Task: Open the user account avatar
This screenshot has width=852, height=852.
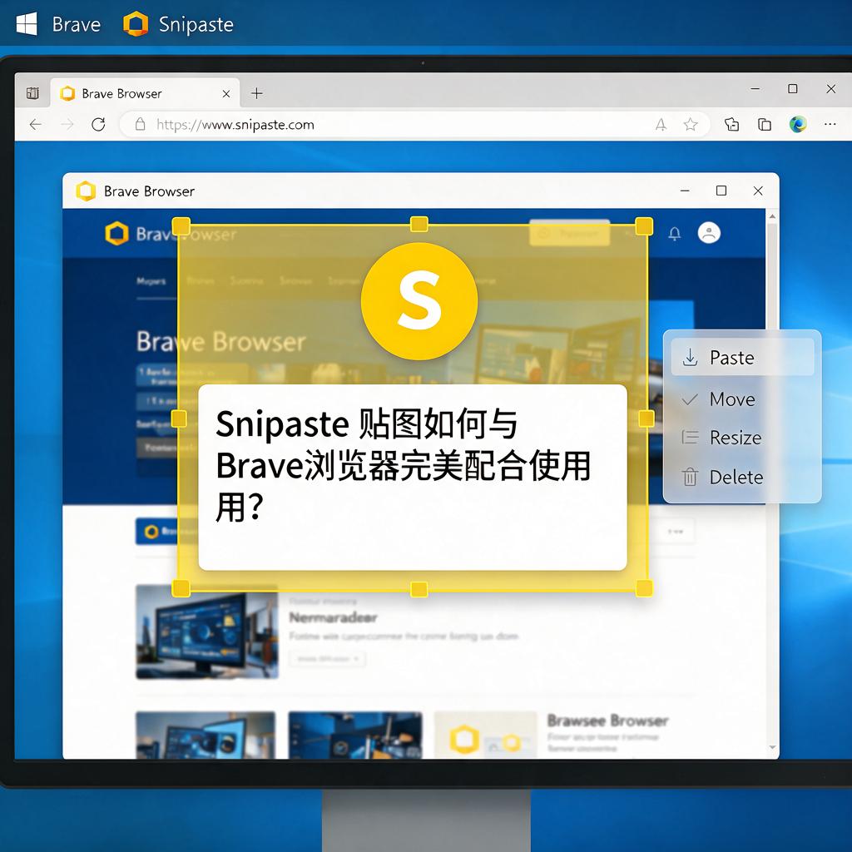Action: 709,233
